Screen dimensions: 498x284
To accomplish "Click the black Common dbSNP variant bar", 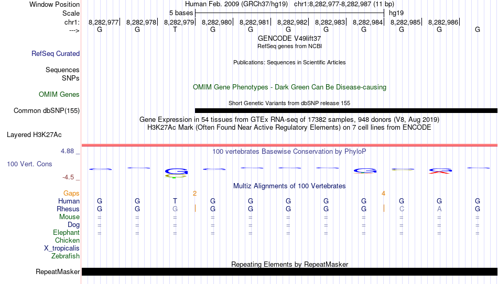I will click(x=346, y=111).
